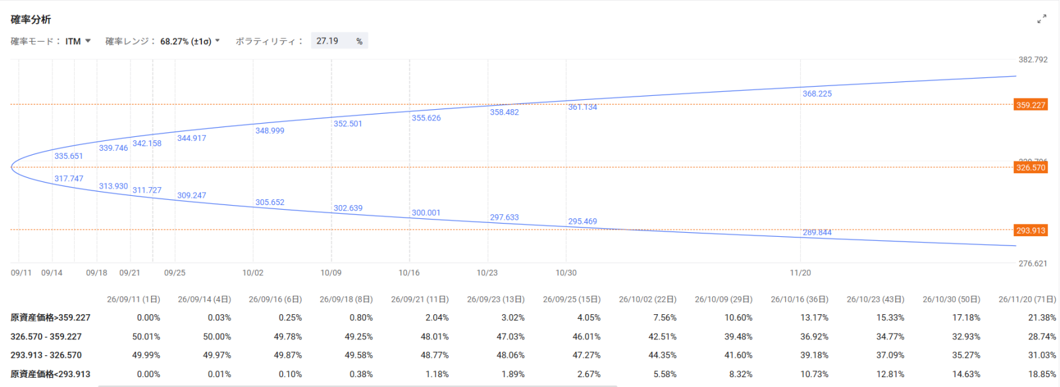
Task: Select the orange 293.913 lower price tag
Action: pyautogui.click(x=1031, y=231)
